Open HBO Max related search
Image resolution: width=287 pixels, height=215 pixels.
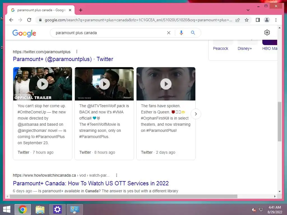270,48
